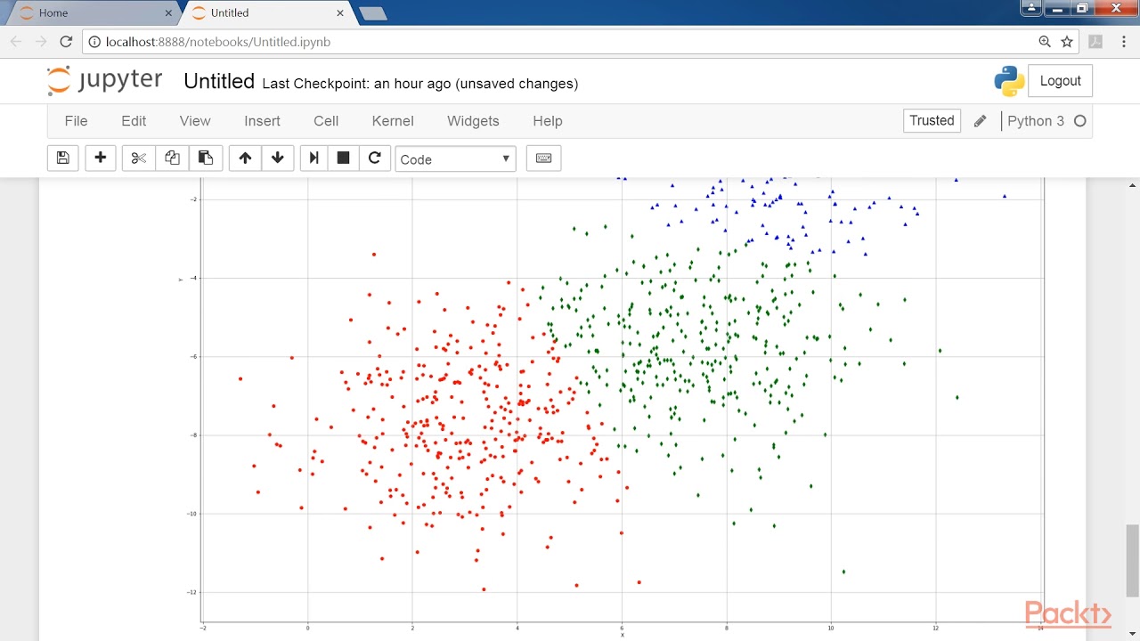The image size is (1140, 641).
Task: Reload the browser page
Action: [66, 42]
